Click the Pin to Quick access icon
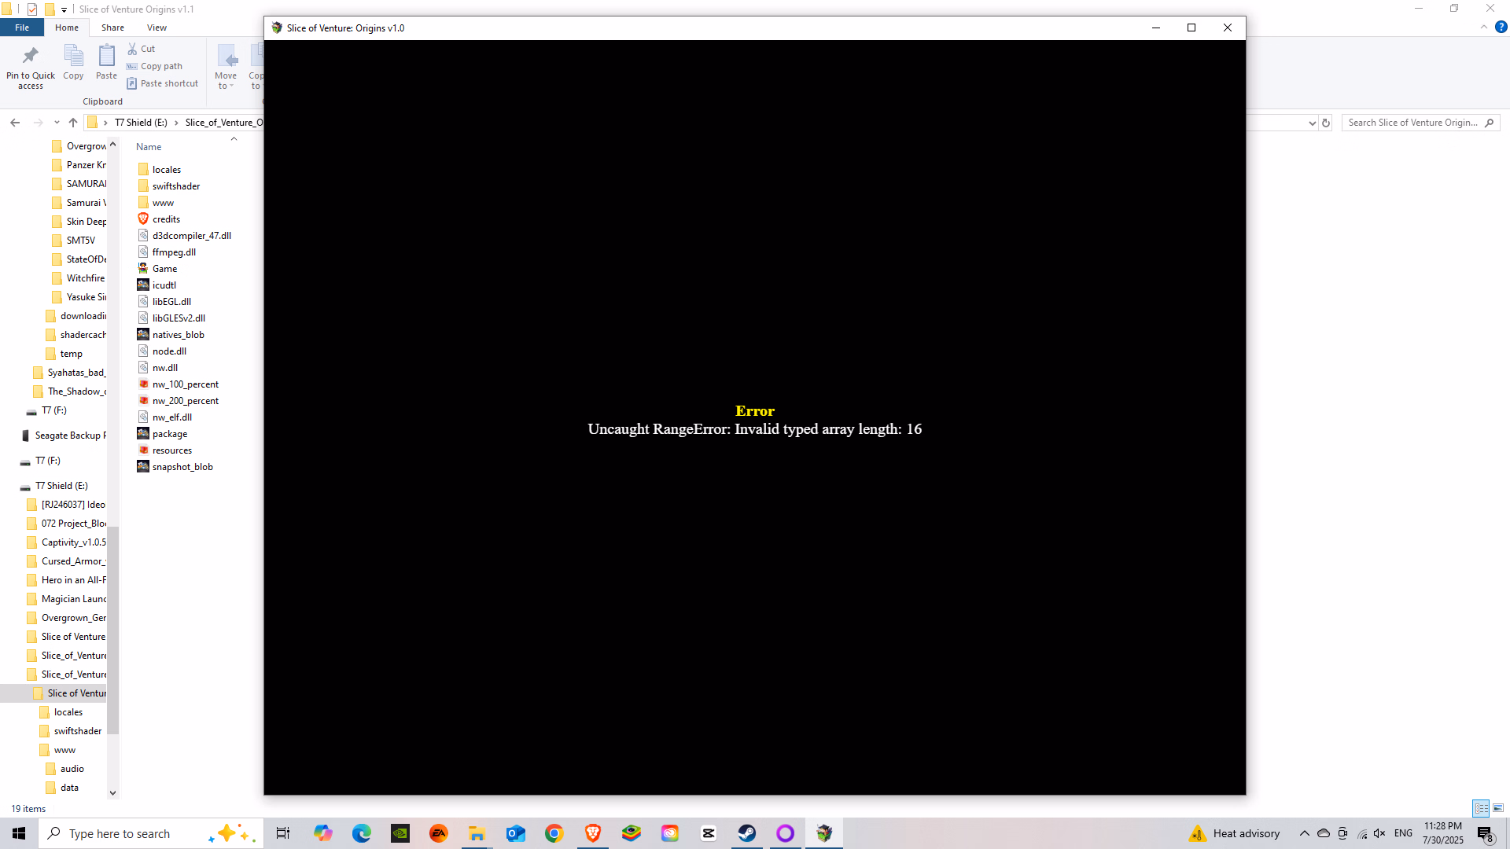 coord(30,56)
